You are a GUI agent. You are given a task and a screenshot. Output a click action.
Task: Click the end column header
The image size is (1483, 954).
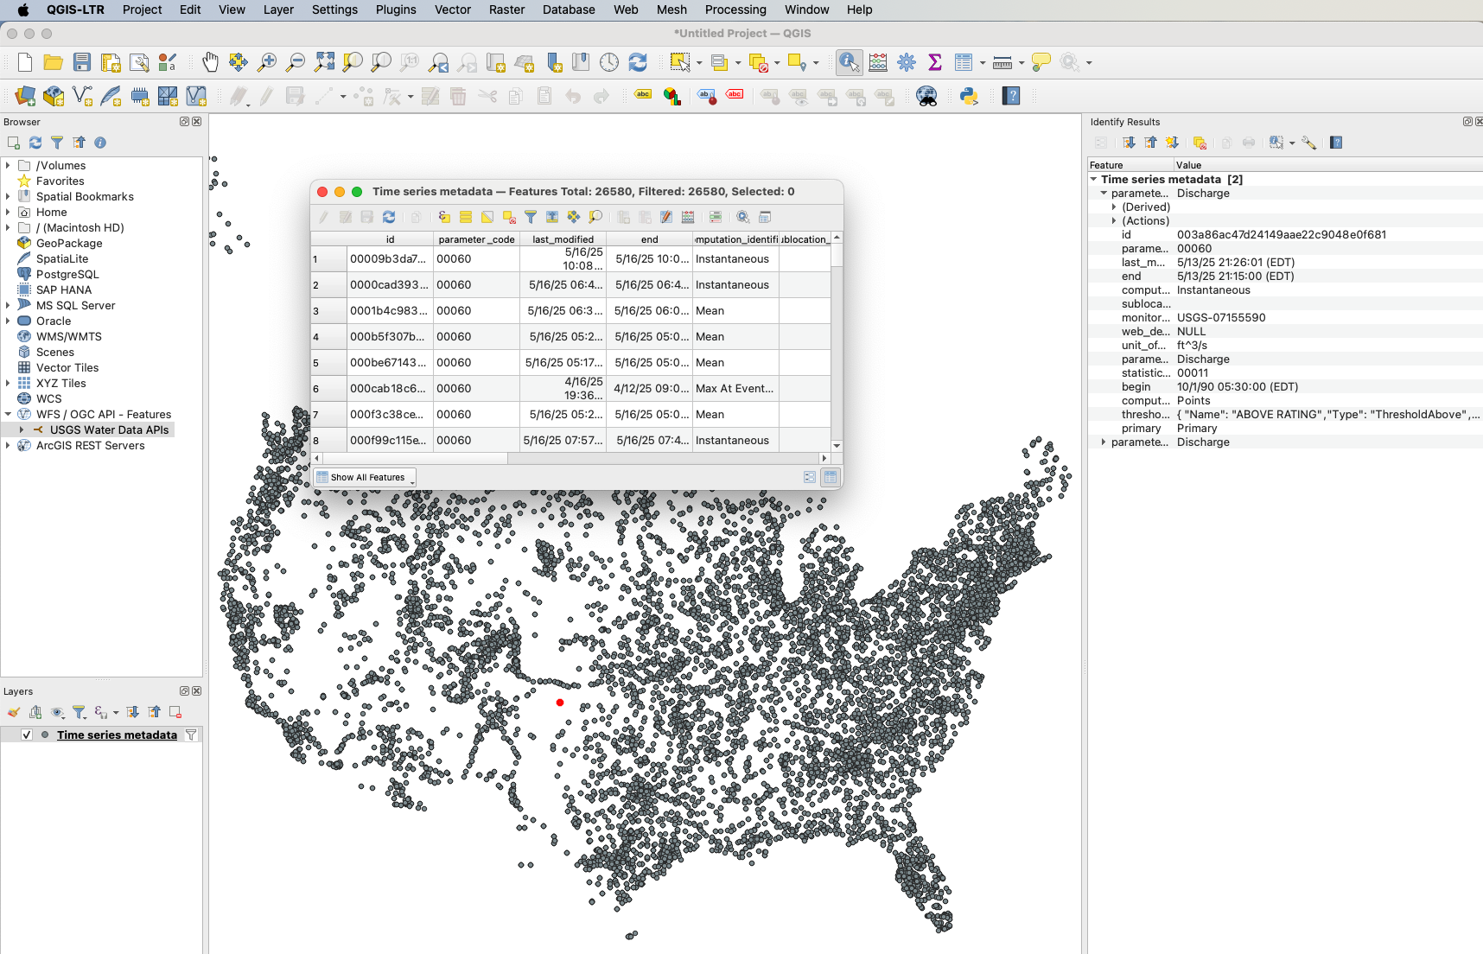649,239
